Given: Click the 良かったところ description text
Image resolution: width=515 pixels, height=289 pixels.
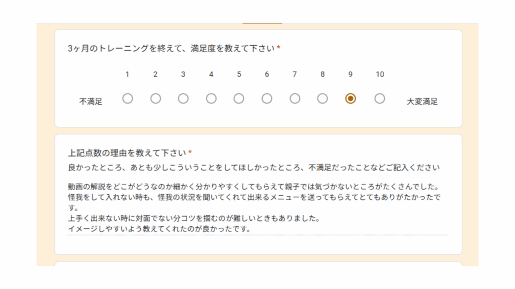Looking at the screenshot, I should pos(254,167).
